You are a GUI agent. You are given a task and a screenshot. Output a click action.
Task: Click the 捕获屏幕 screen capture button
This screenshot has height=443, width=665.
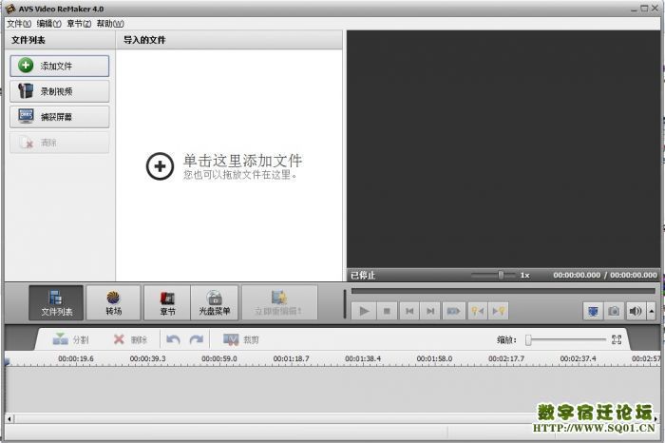point(59,117)
